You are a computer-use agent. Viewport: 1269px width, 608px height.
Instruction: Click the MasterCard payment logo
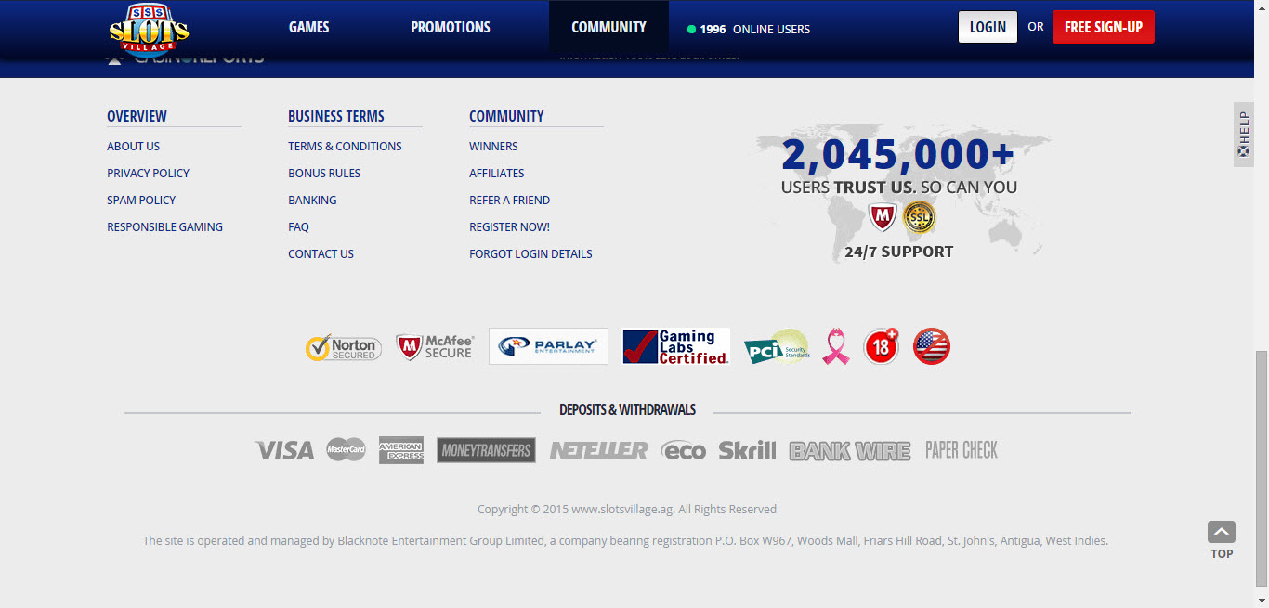(x=346, y=450)
